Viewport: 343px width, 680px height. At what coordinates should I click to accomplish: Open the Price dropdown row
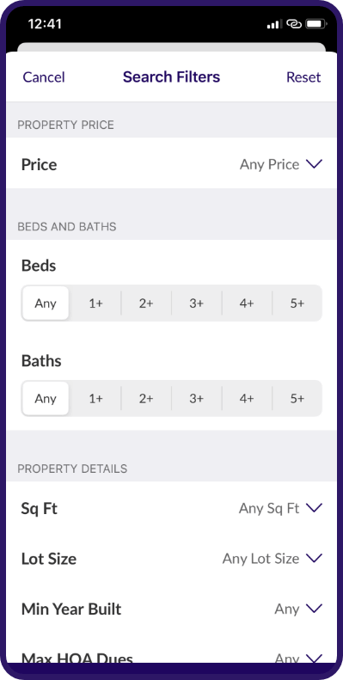pos(171,164)
